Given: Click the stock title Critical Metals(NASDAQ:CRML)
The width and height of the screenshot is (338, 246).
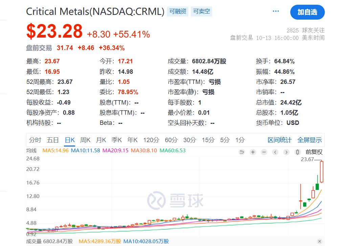Looking at the screenshot, I should point(95,12).
